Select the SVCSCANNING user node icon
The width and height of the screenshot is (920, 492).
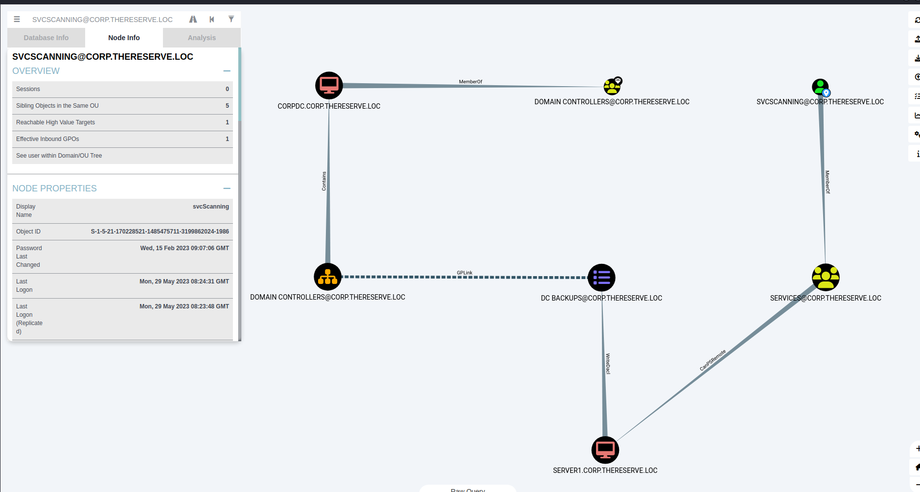pyautogui.click(x=821, y=88)
